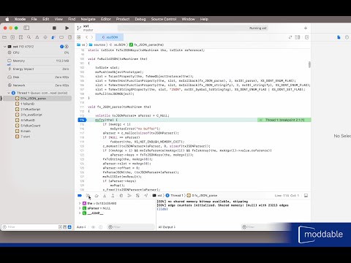Open the Symbol navigator tab
The image size is (351, 263).
[x=20, y=37]
